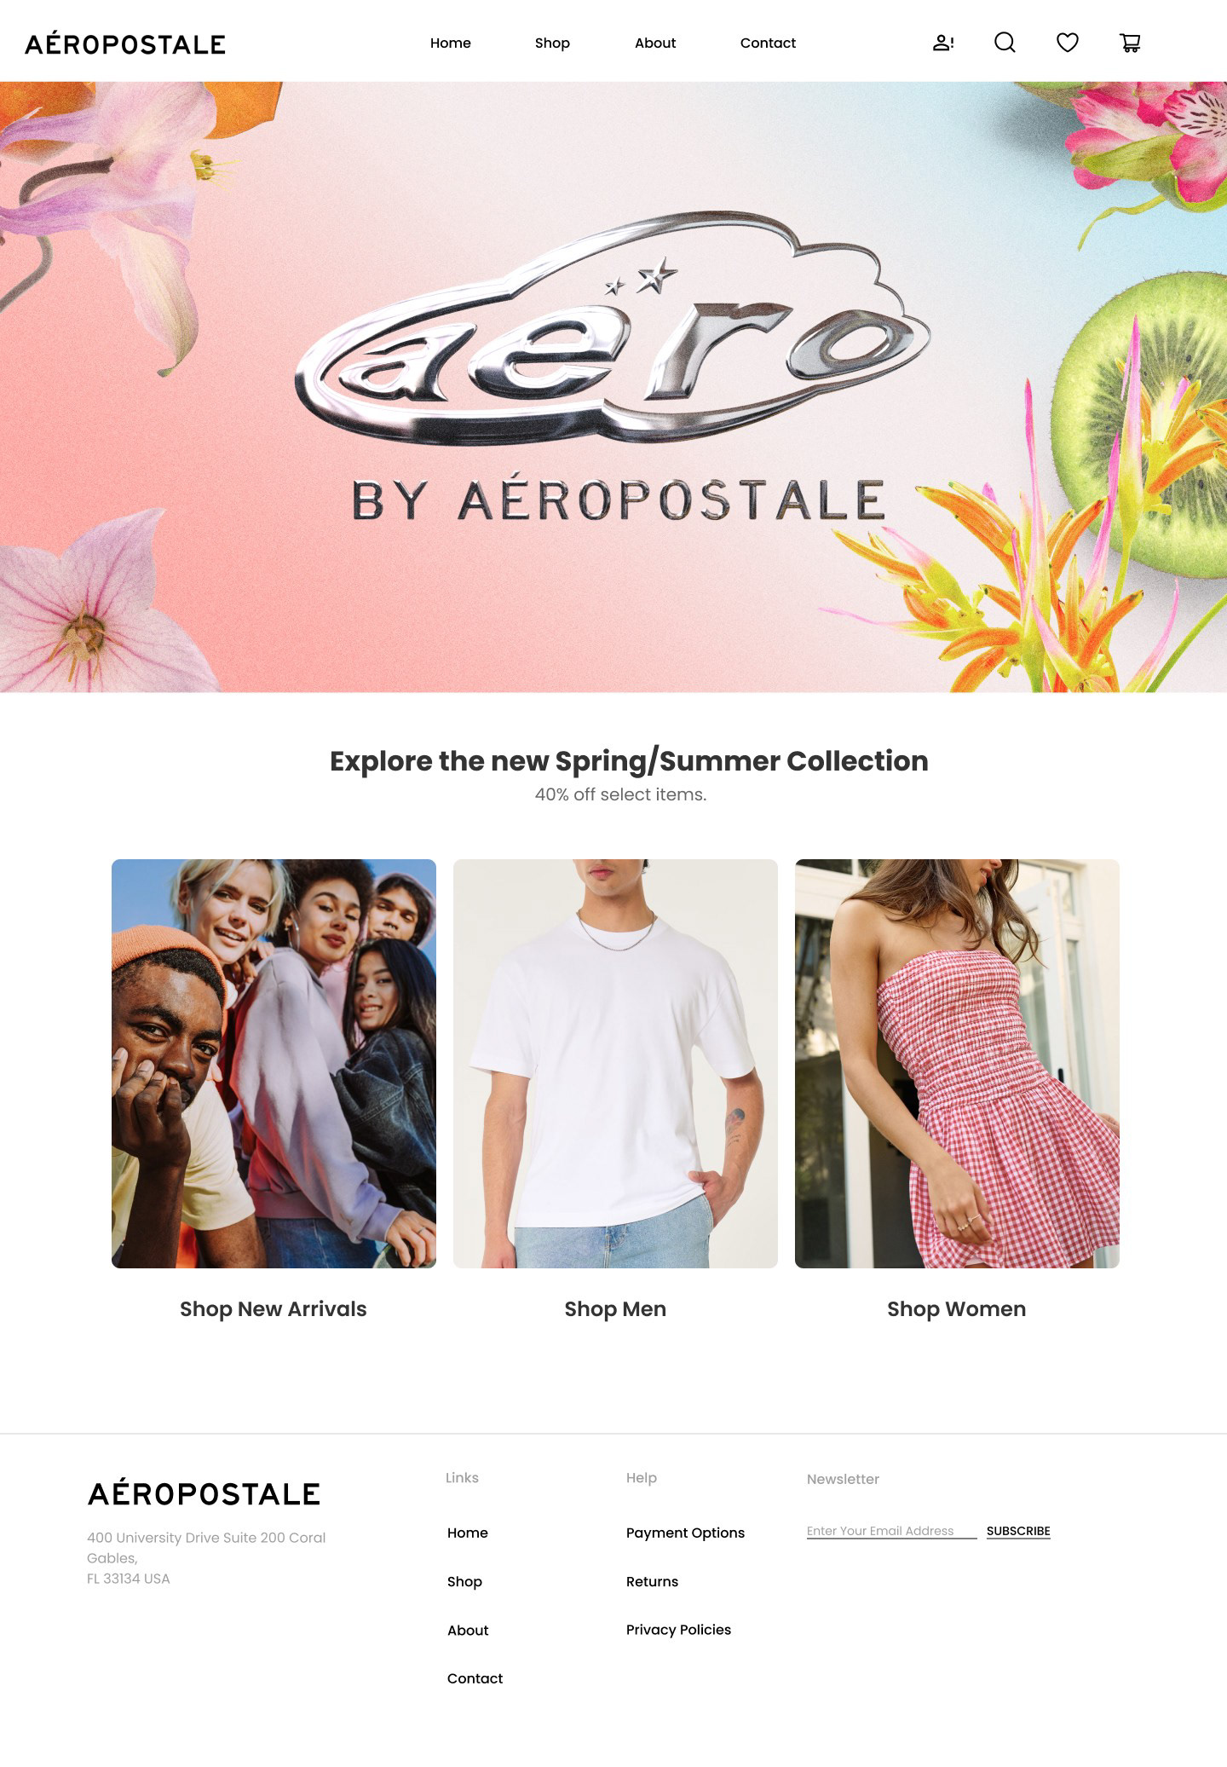This screenshot has width=1227, height=1767.
Task: Open Contact in top navigation
Action: coord(768,43)
